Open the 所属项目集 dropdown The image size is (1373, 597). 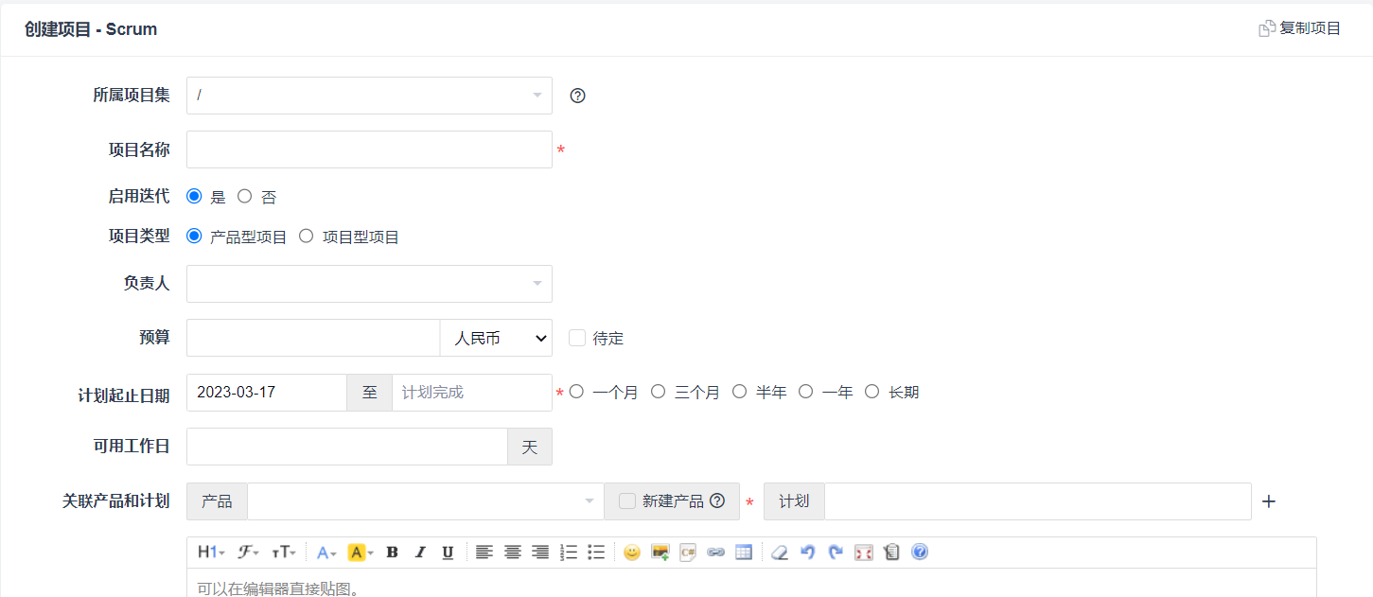(369, 96)
